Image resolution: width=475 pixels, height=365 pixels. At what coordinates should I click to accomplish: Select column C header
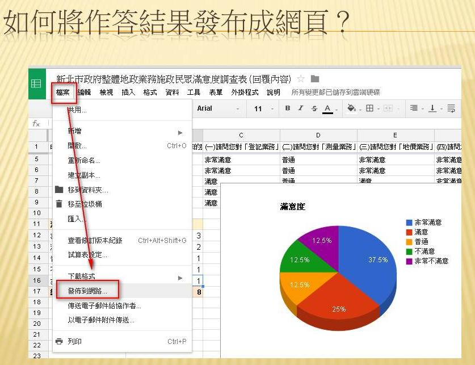[x=241, y=135]
